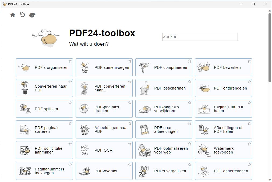Click the Watermerk toevoegen painter icon
Image resolution: width=272 pixels, height=182 pixels.
coord(204,150)
